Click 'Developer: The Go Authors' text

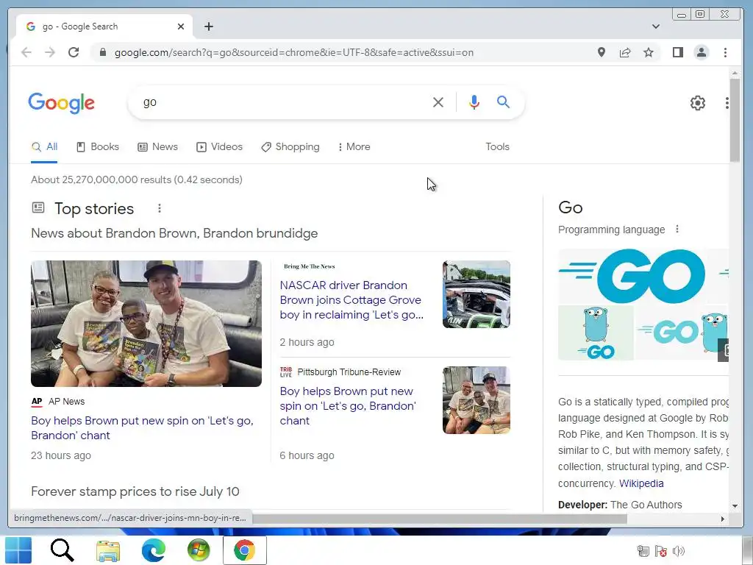(620, 505)
